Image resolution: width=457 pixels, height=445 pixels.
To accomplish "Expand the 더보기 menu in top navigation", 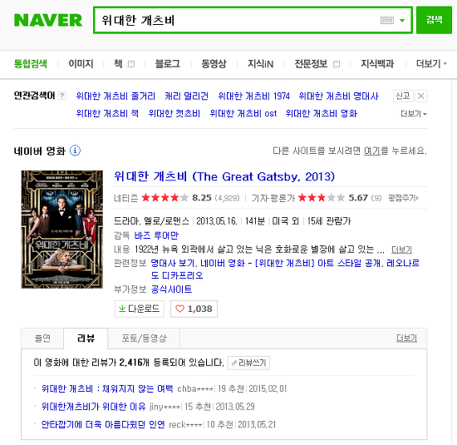I will coord(431,63).
